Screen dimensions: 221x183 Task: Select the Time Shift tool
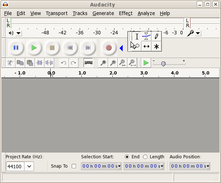pyautogui.click(x=146, y=46)
